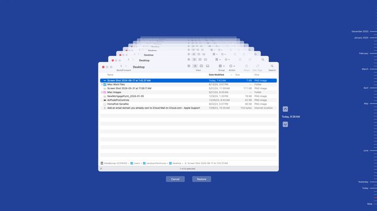Image resolution: width=377 pixels, height=211 pixels.
Task: Click search icon in second stacked window
Action: click(x=263, y=60)
